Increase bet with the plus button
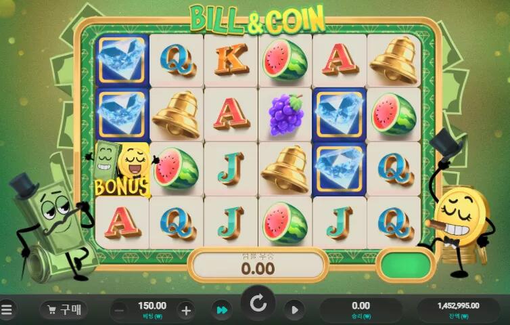The image size is (510, 325). click(186, 311)
